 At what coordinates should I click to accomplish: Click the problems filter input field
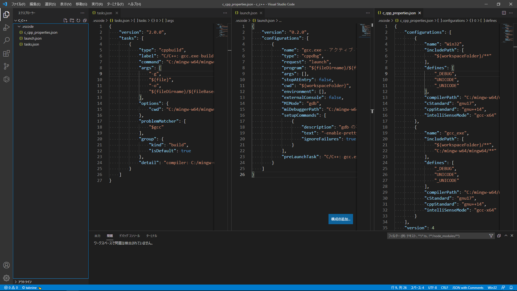click(x=437, y=236)
